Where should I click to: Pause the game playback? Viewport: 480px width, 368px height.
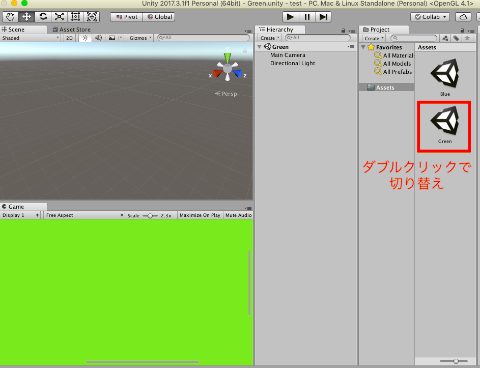tap(307, 17)
